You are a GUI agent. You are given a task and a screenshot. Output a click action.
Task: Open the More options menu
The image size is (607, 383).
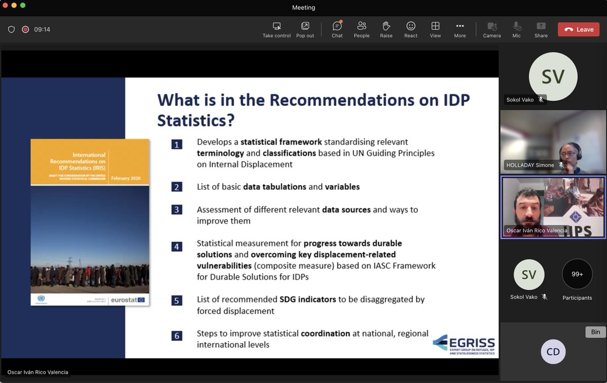[460, 30]
